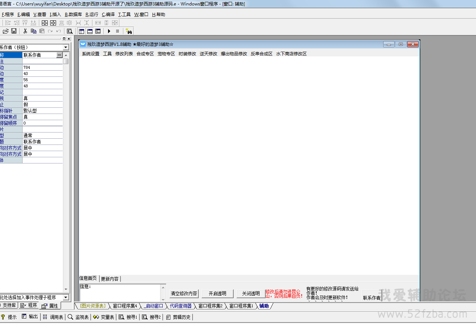
Task: Click the align top edges icon
Action: [25, 23]
